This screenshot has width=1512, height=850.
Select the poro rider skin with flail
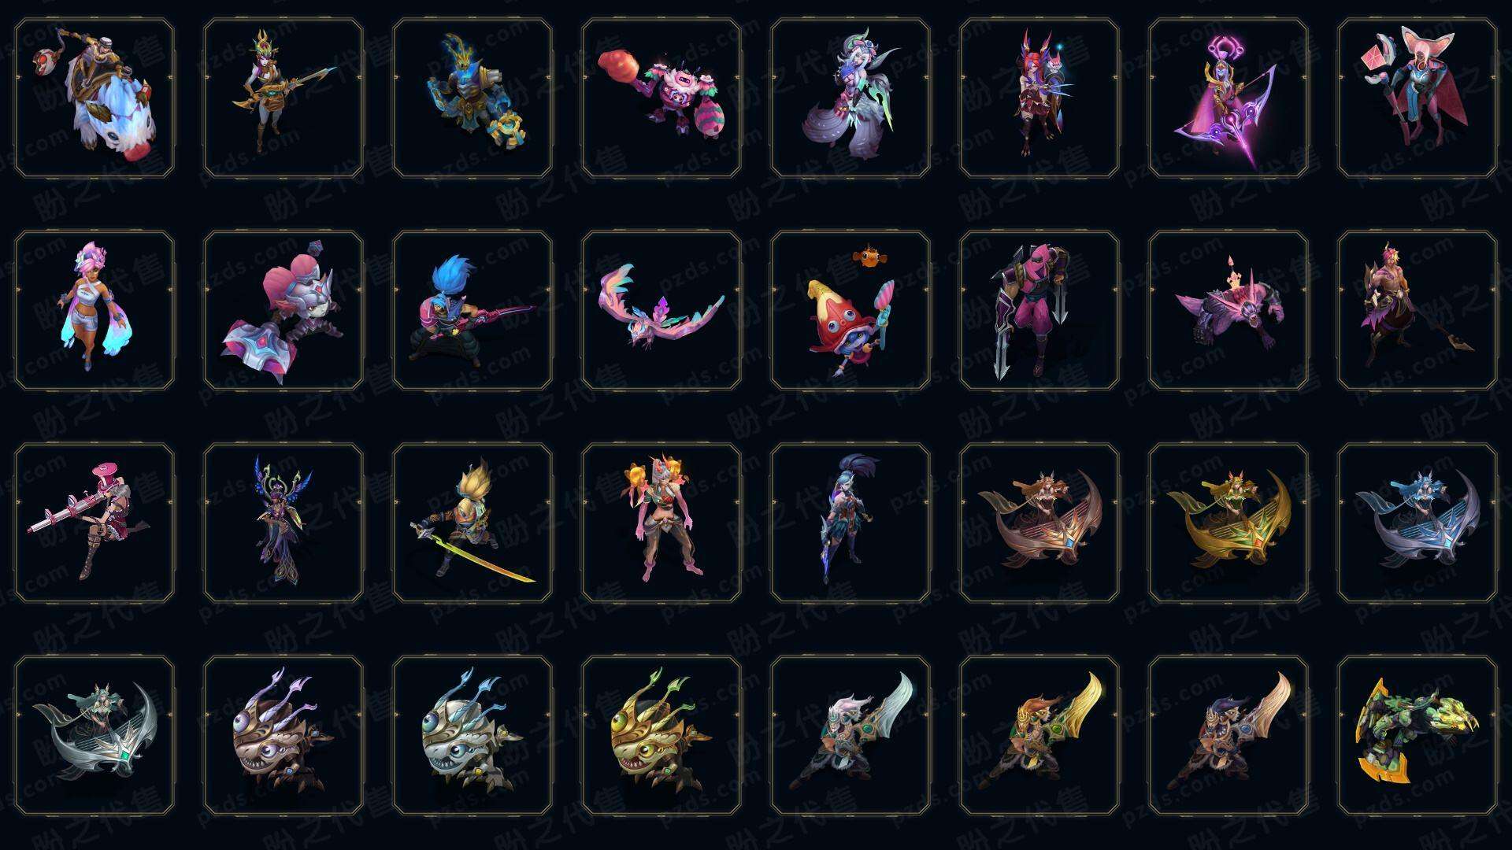(94, 98)
